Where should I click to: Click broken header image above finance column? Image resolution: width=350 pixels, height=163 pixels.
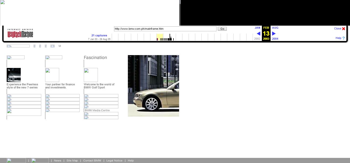(x=54, y=57)
